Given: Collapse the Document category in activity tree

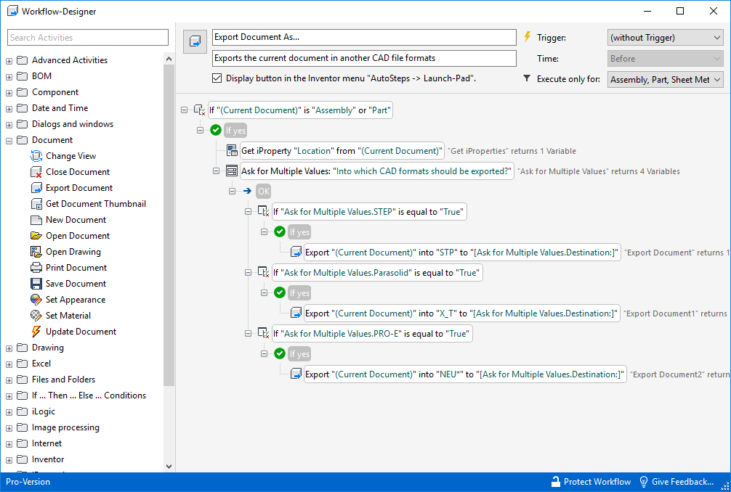Looking at the screenshot, I should tap(9, 140).
